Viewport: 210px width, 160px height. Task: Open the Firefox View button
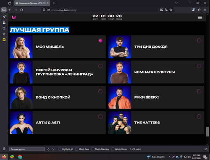pos(10,3)
